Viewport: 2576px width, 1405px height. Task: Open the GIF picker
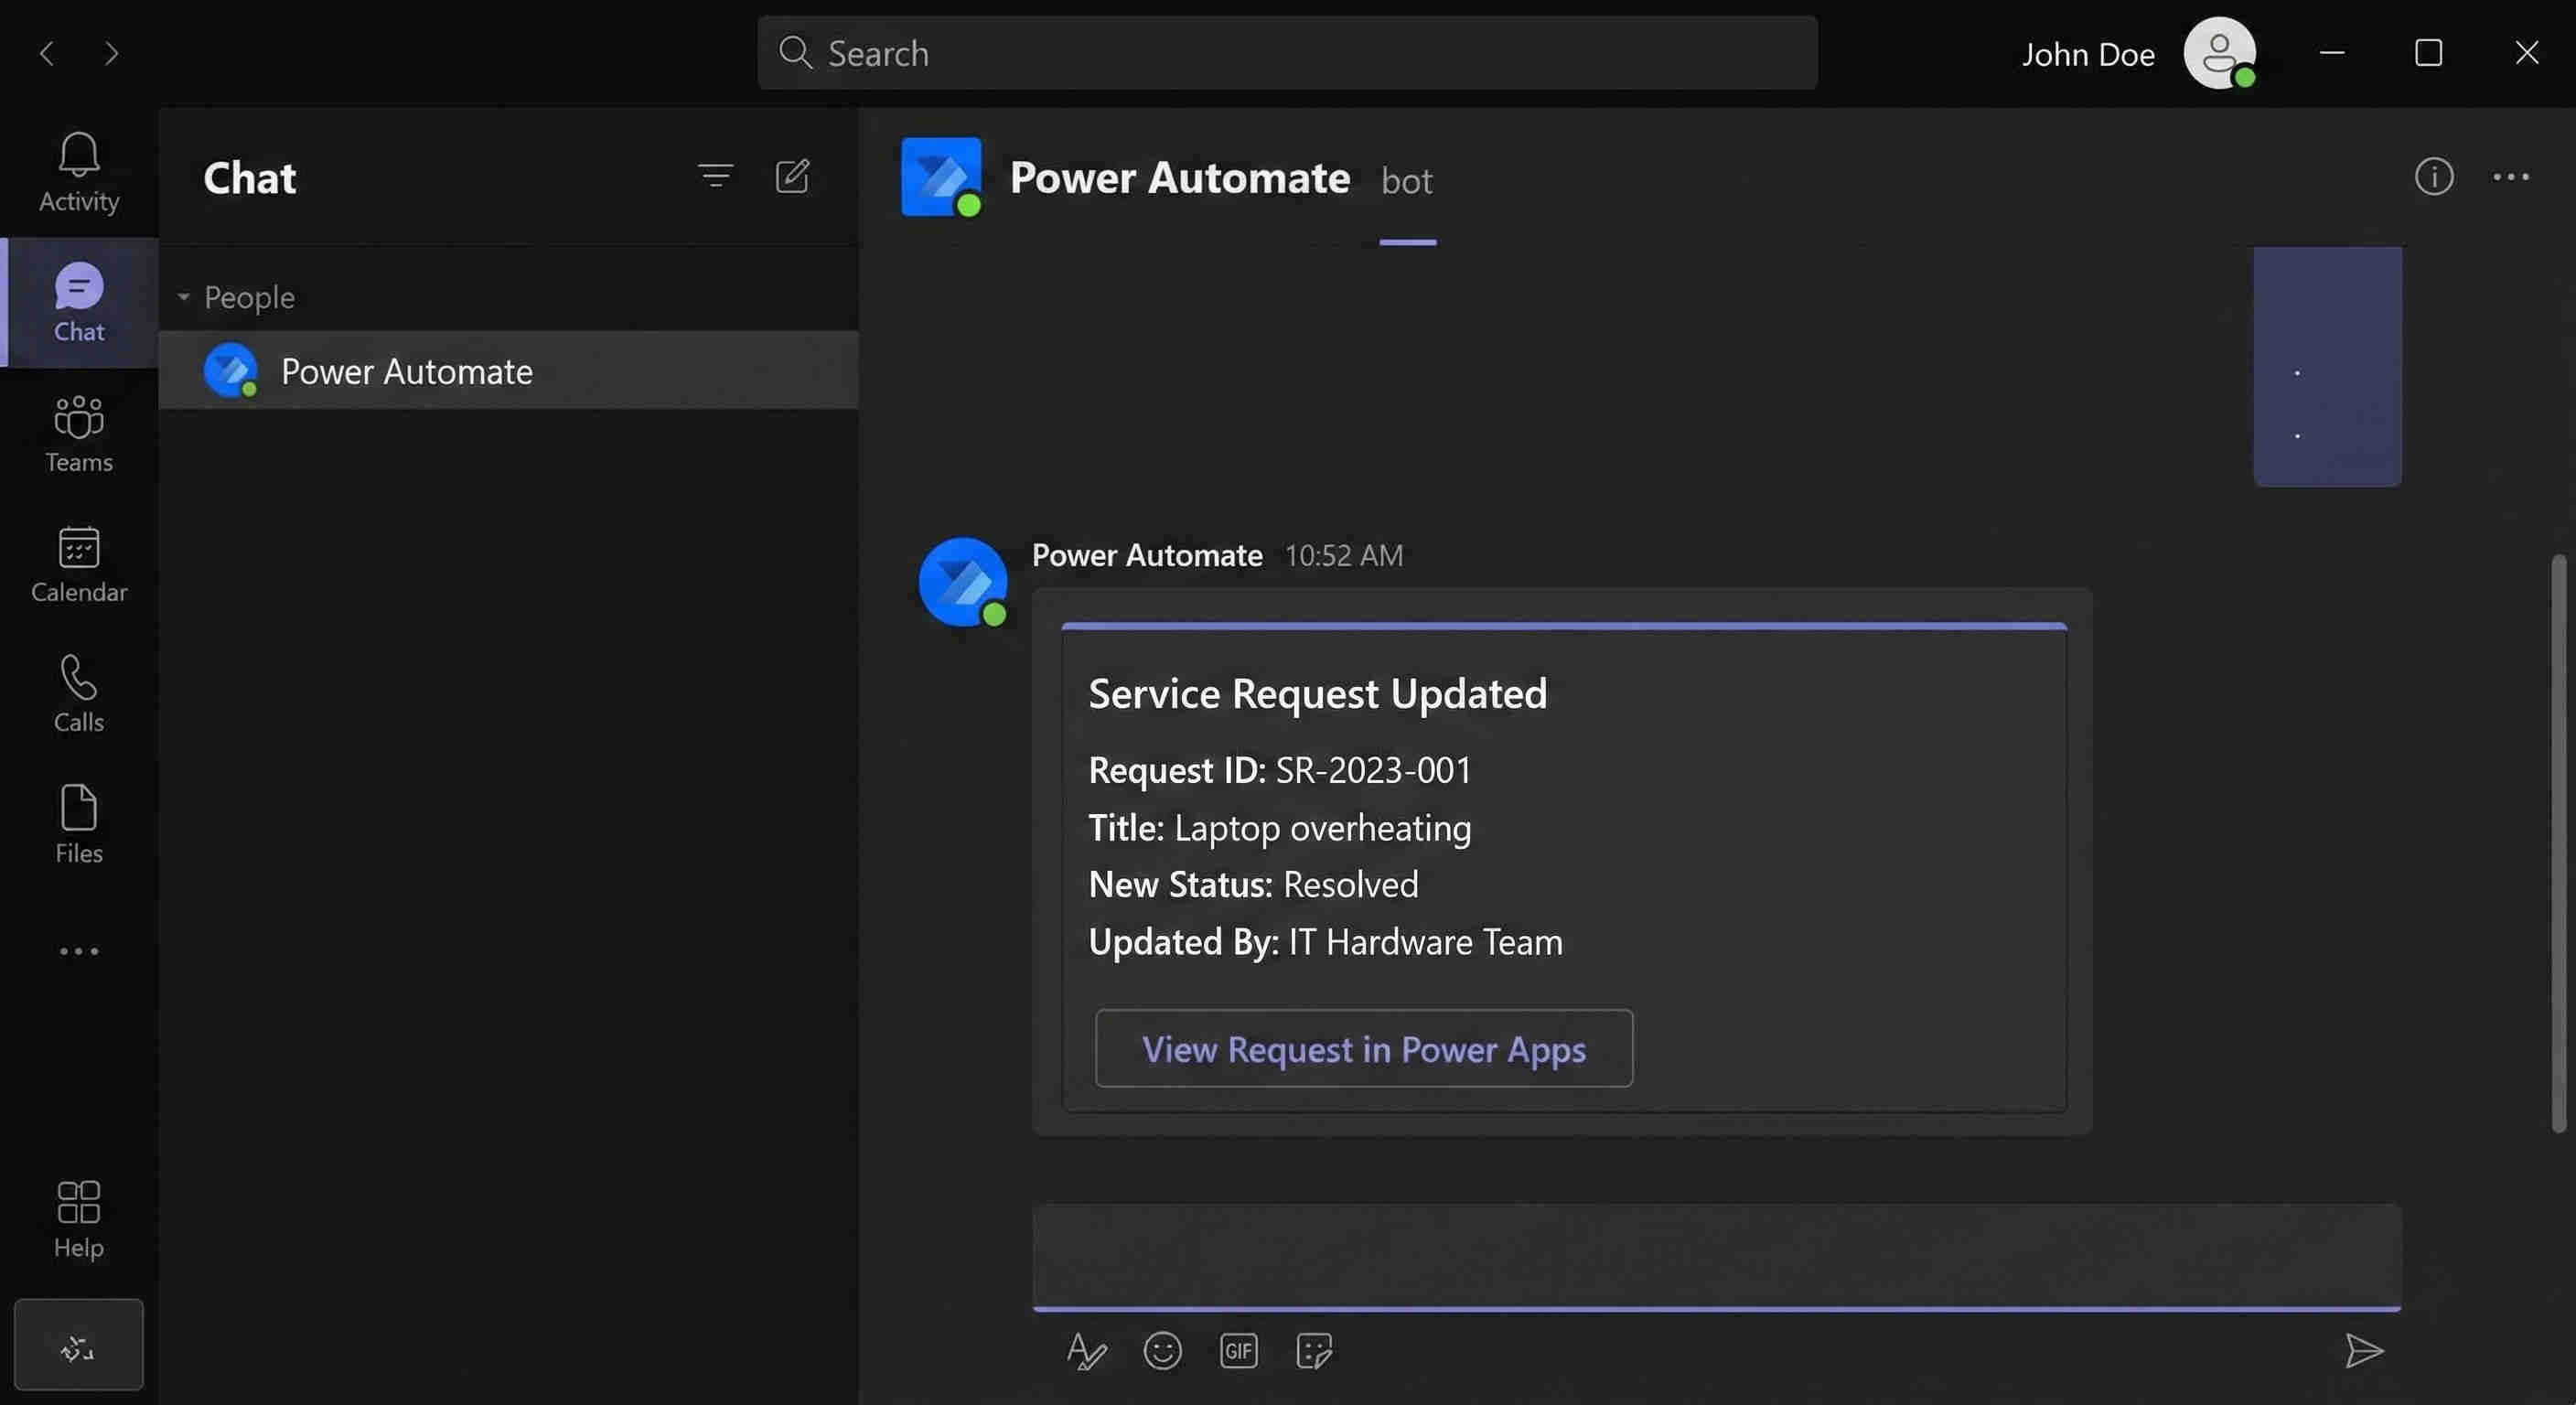[1238, 1352]
